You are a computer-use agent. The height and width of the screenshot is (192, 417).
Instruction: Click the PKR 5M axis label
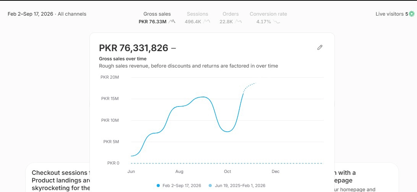click(111, 142)
